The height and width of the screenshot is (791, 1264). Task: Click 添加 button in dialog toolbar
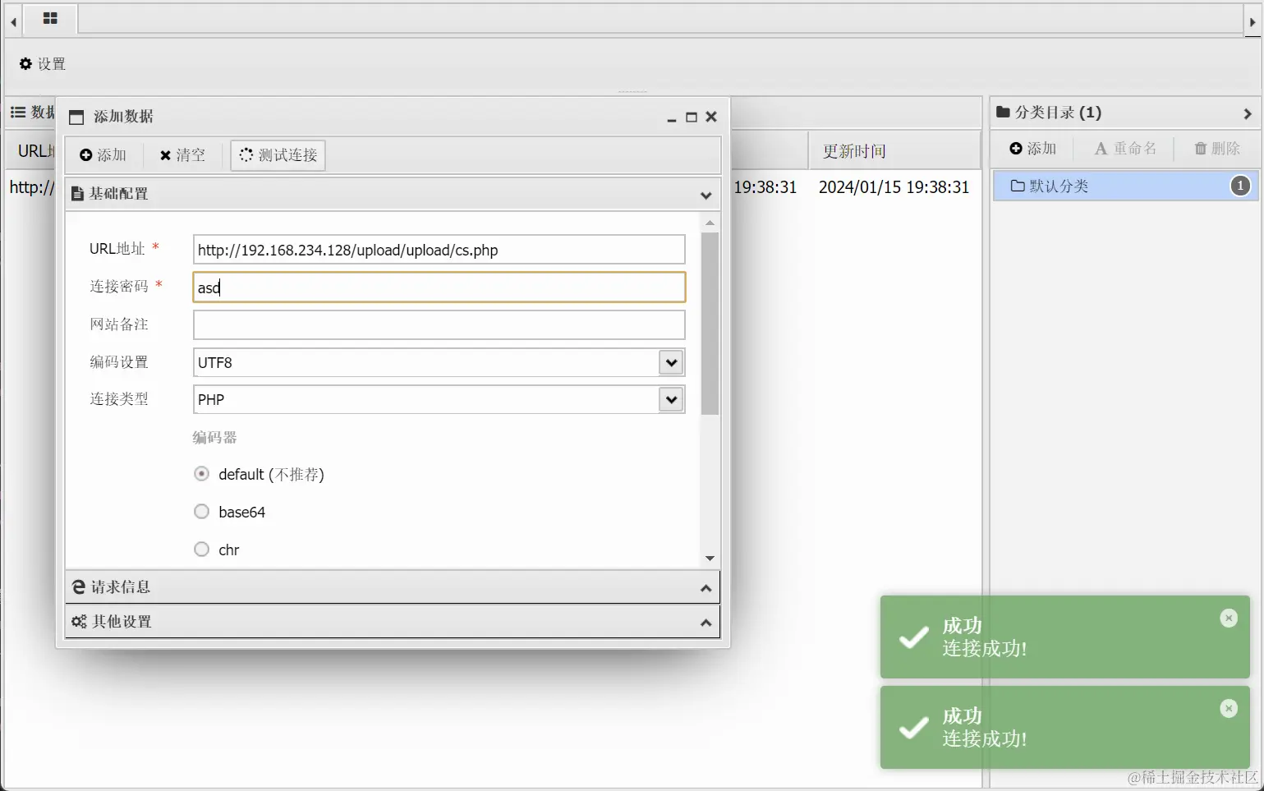(x=103, y=155)
